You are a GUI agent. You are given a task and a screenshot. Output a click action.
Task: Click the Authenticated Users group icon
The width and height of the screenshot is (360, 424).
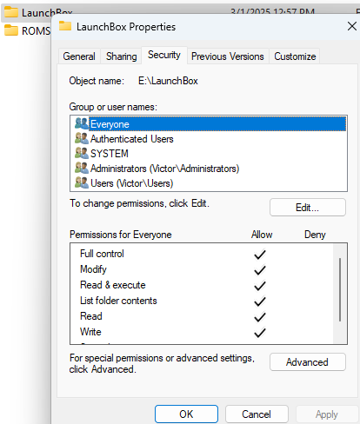coord(81,138)
